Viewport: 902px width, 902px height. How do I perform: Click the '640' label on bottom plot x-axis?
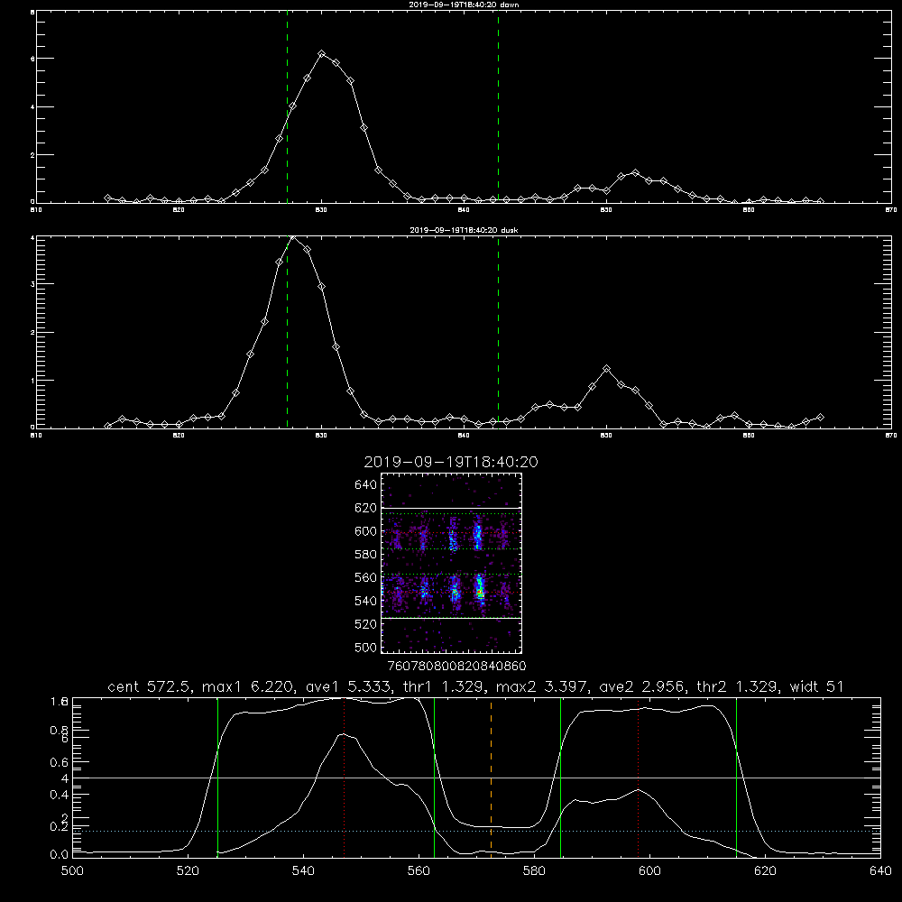(x=880, y=871)
